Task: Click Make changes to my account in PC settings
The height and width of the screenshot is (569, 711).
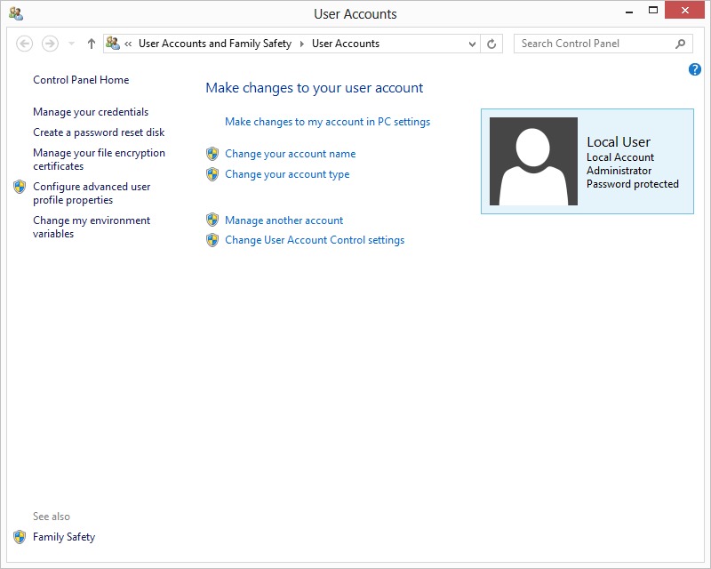Action: (327, 122)
